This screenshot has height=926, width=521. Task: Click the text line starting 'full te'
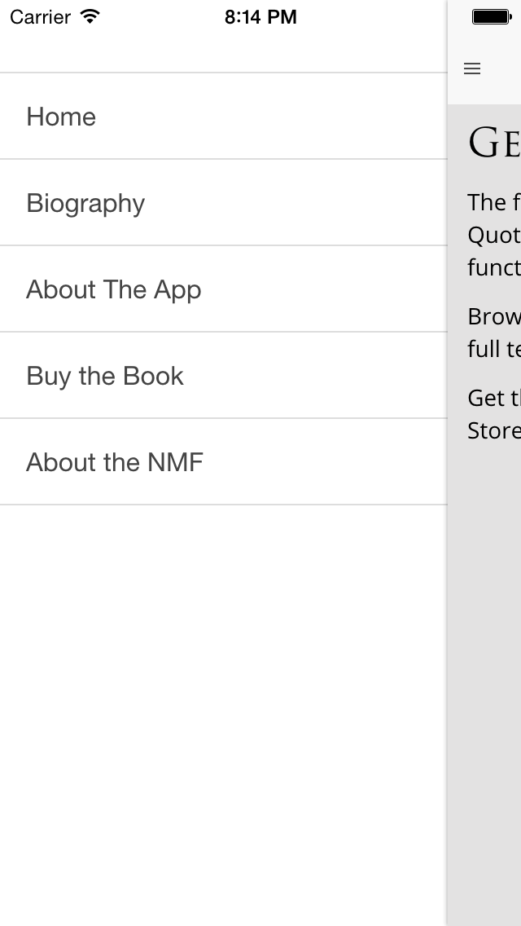(x=494, y=349)
